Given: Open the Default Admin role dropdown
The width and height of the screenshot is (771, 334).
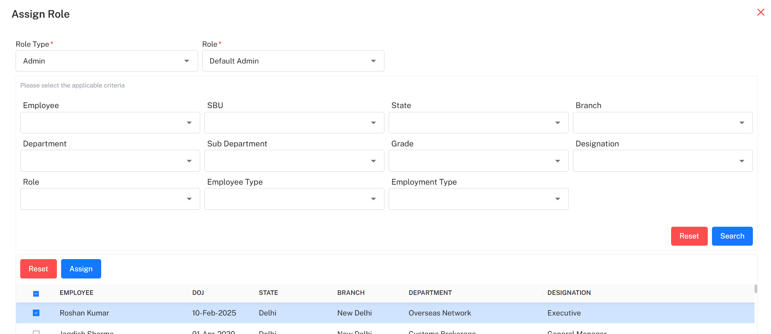Looking at the screenshot, I should click(x=293, y=61).
